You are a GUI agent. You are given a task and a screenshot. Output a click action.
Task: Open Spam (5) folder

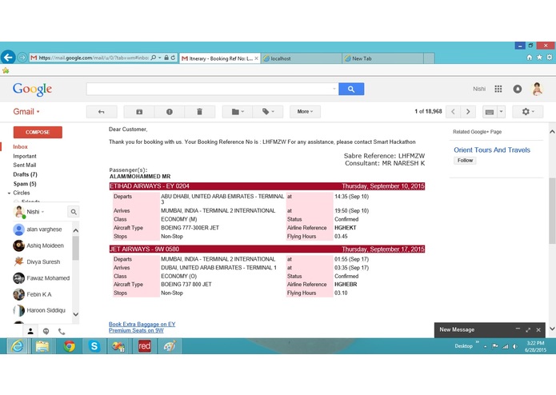pyautogui.click(x=25, y=183)
